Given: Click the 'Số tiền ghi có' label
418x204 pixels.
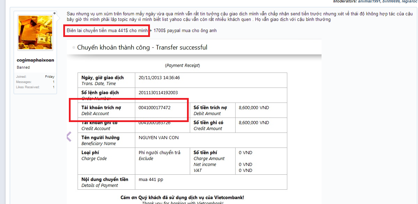Looking at the screenshot, I should [208, 123].
